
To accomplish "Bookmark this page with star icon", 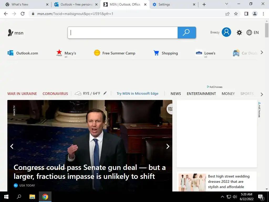I will coord(236,14).
